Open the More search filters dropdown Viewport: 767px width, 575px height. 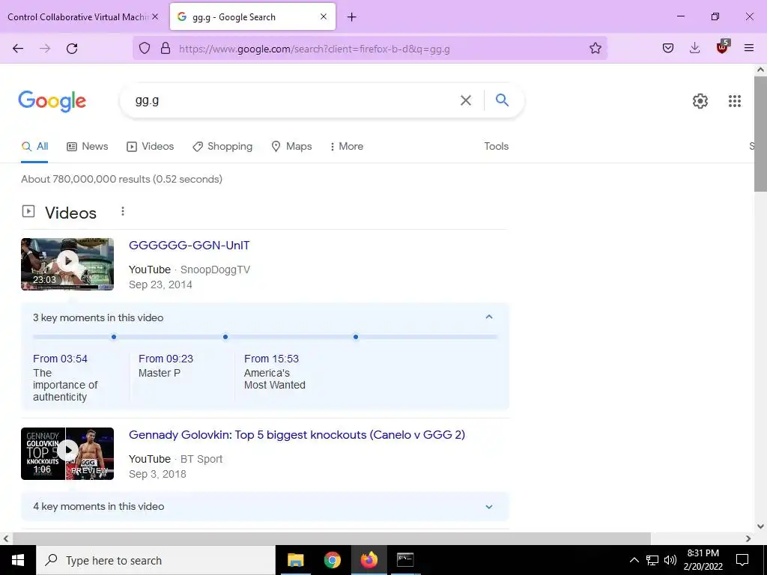click(347, 146)
